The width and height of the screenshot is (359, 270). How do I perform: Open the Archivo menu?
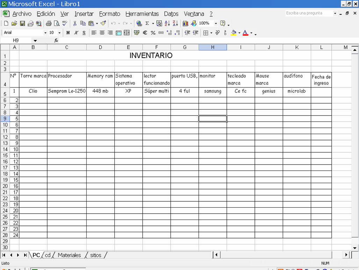(22, 14)
